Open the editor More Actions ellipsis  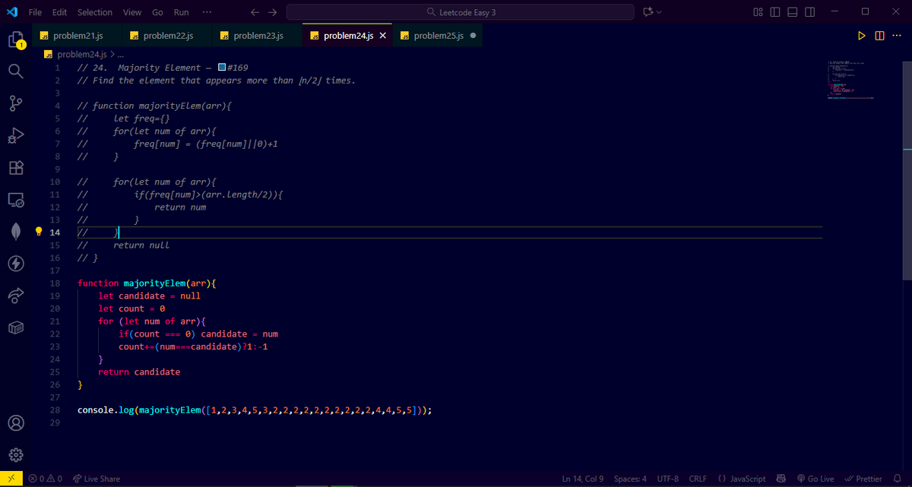tap(897, 36)
